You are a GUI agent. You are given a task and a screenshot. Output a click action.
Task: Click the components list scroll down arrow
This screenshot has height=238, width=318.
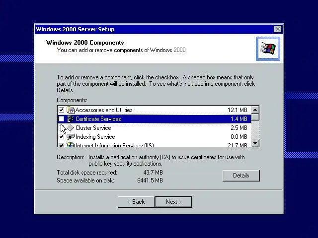255,143
